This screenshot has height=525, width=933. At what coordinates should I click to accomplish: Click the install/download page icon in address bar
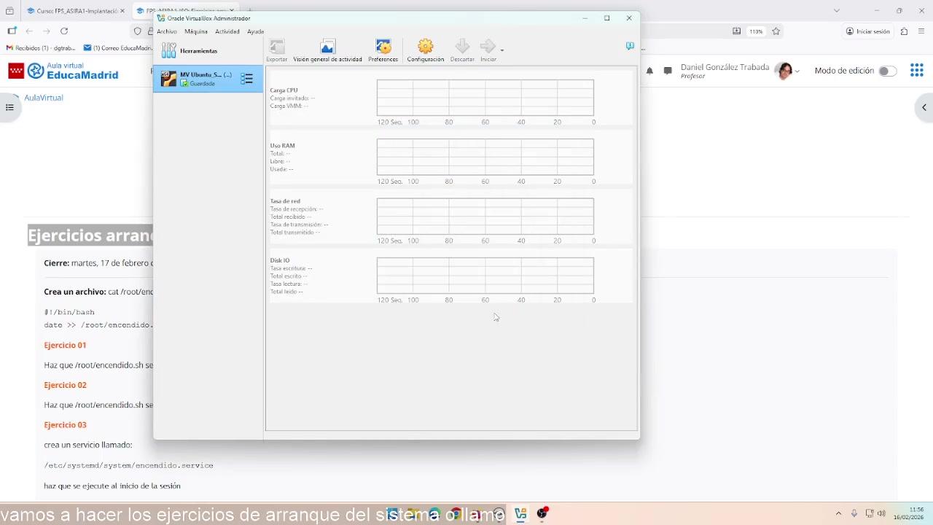736,31
